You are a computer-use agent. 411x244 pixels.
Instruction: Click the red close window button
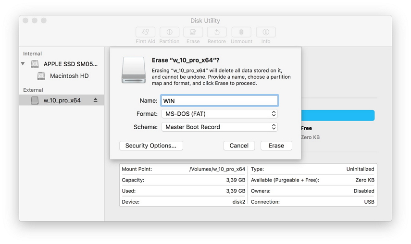coord(25,21)
